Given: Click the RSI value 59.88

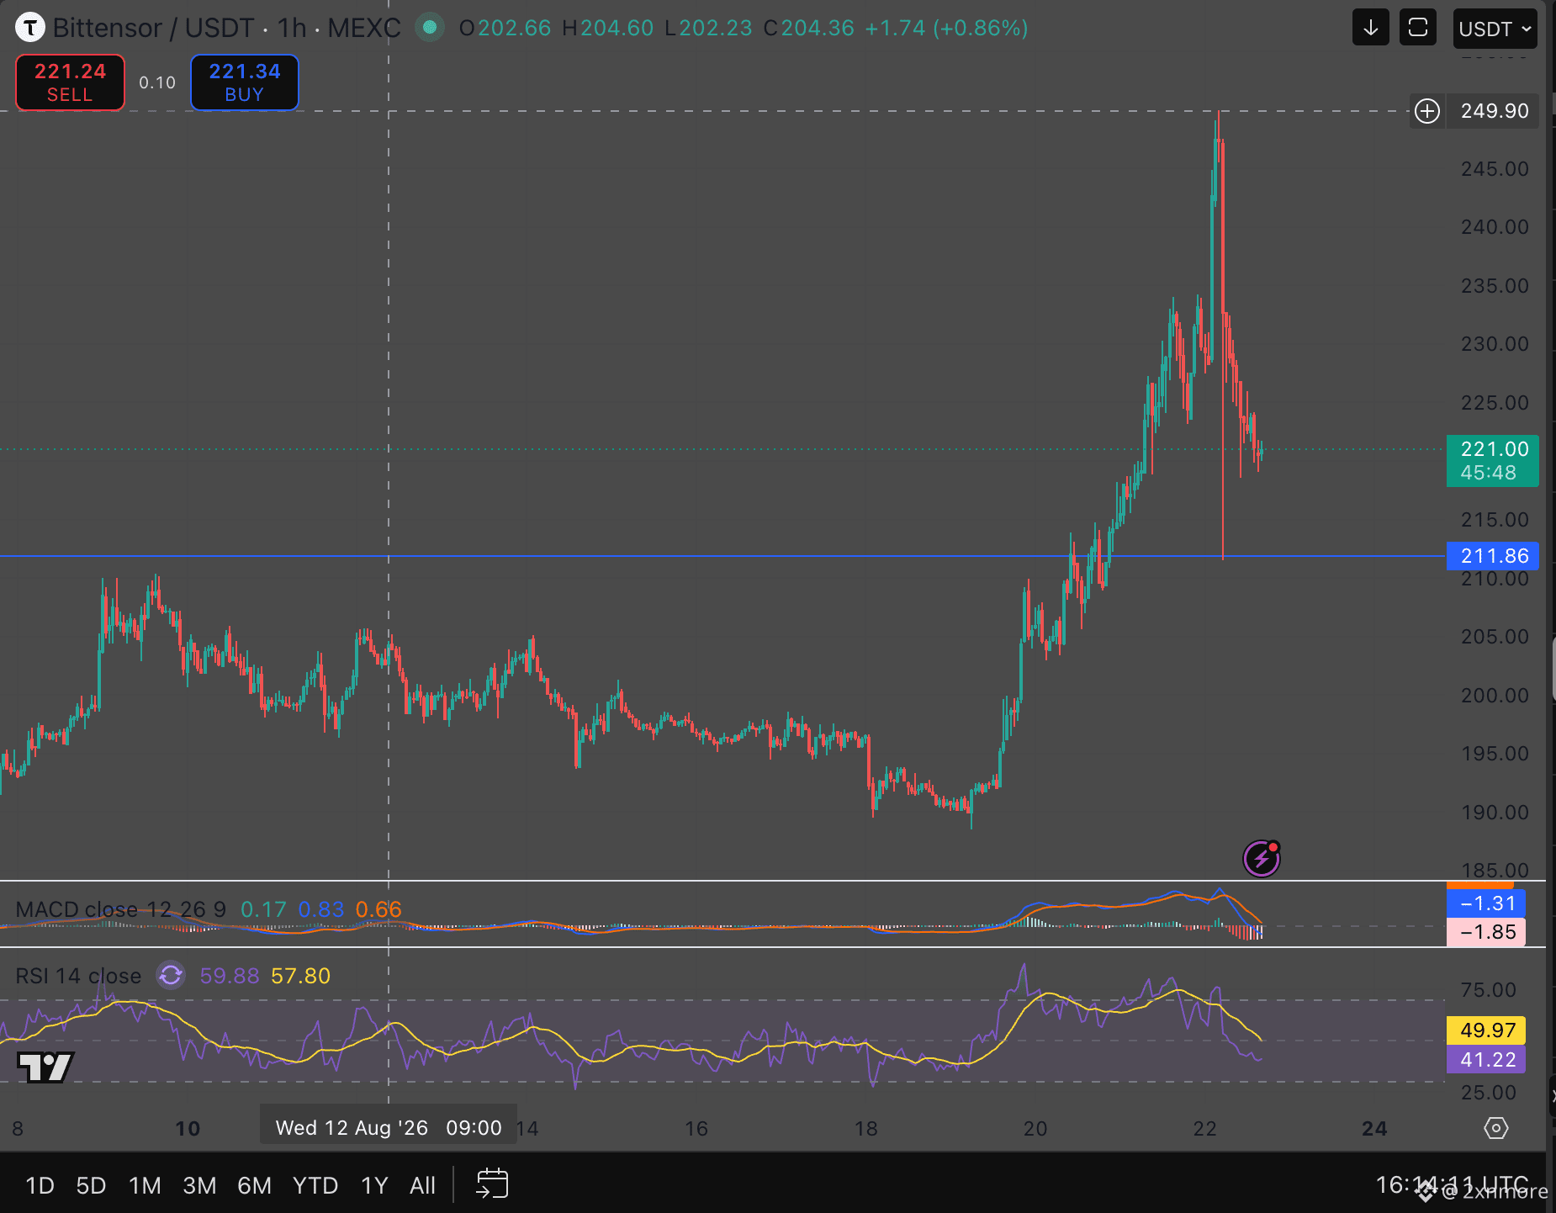Looking at the screenshot, I should 230,976.
